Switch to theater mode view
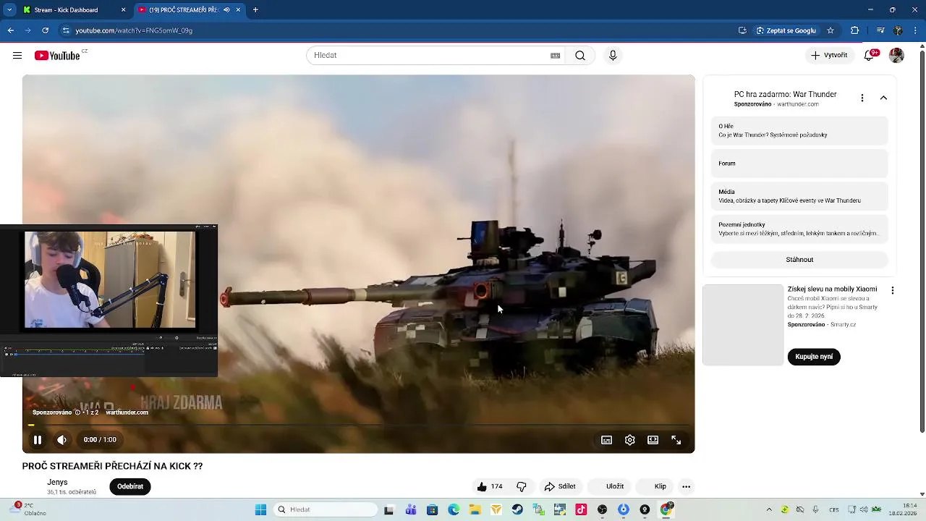This screenshot has height=521, width=926. coord(653,440)
